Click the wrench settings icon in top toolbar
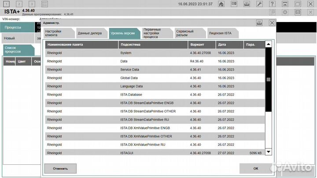This screenshot has width=317, height=178. pyautogui.click(x=259, y=4)
